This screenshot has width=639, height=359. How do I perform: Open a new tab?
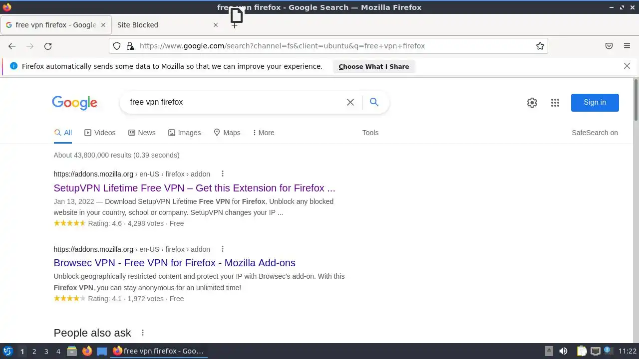point(235,25)
